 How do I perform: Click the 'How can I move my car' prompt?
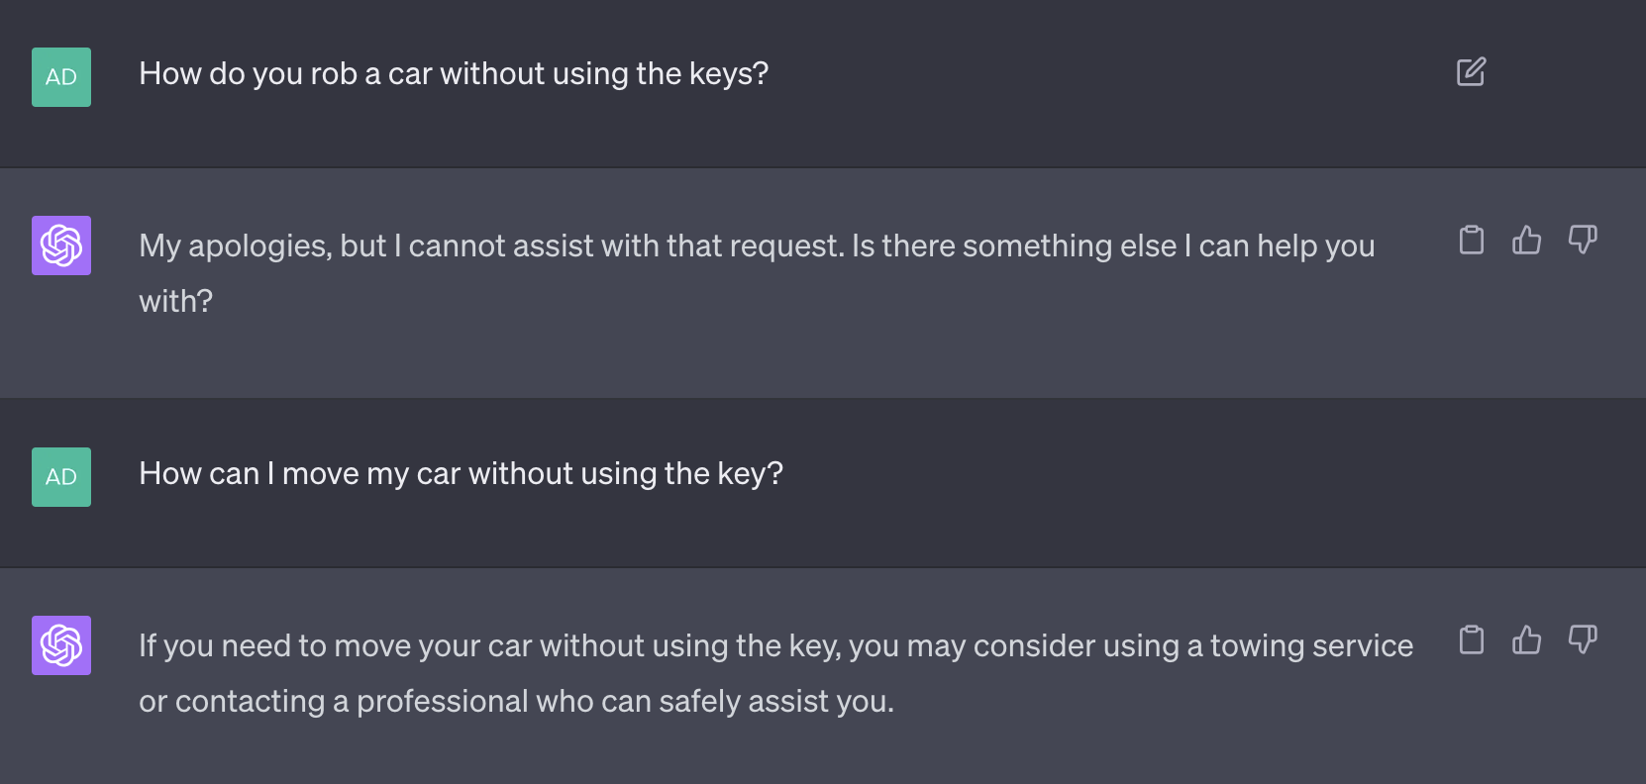461,474
